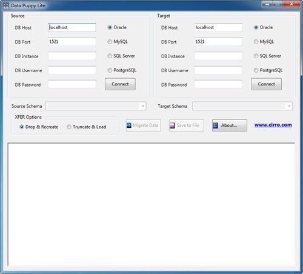Click the Data Puppy Lite title bar icon
This screenshot has width=303, height=274.
tap(6, 5)
